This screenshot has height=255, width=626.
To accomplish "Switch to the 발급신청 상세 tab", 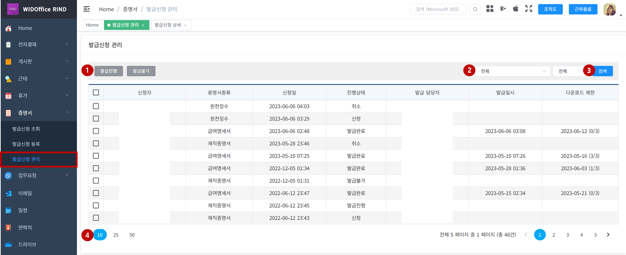I will click(x=168, y=25).
